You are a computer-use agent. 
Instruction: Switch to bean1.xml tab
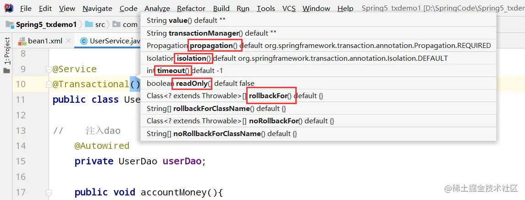pyautogui.click(x=45, y=41)
